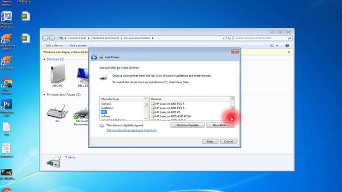Open address bar history dropdown
The width and height of the screenshot is (342, 192).
223,38
